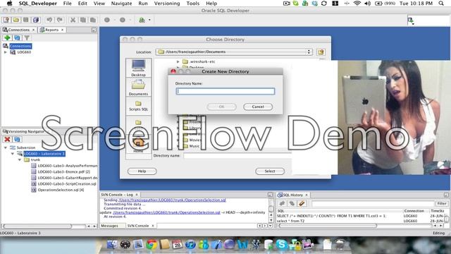Click the Cut scissors toolbar icon
Screen dimensions: 451x254
pyautogui.click(x=73, y=20)
